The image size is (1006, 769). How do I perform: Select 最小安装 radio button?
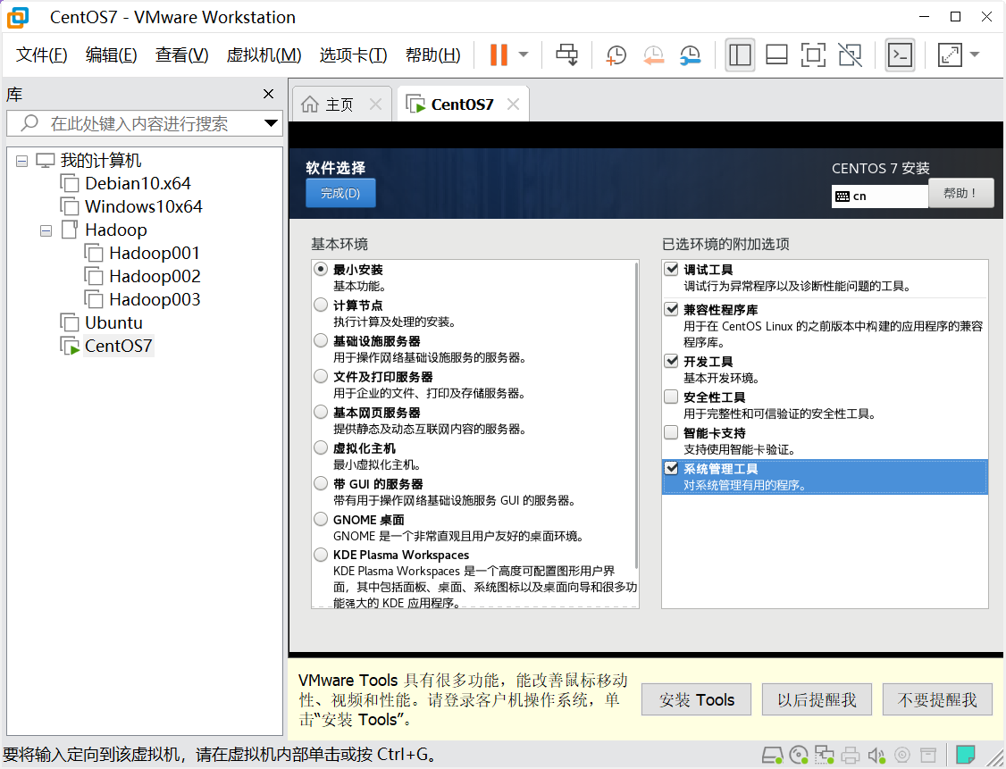click(x=321, y=269)
